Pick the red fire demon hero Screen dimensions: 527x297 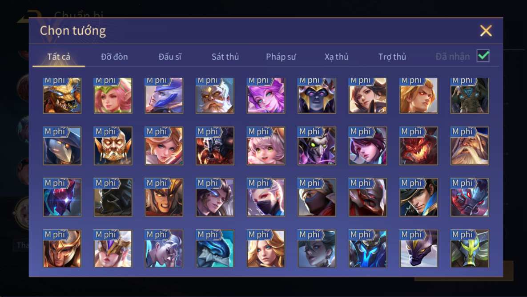pos(418,146)
